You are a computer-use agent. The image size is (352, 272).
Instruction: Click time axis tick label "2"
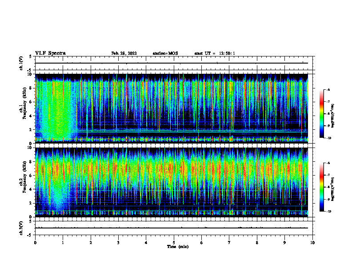coord(91,243)
